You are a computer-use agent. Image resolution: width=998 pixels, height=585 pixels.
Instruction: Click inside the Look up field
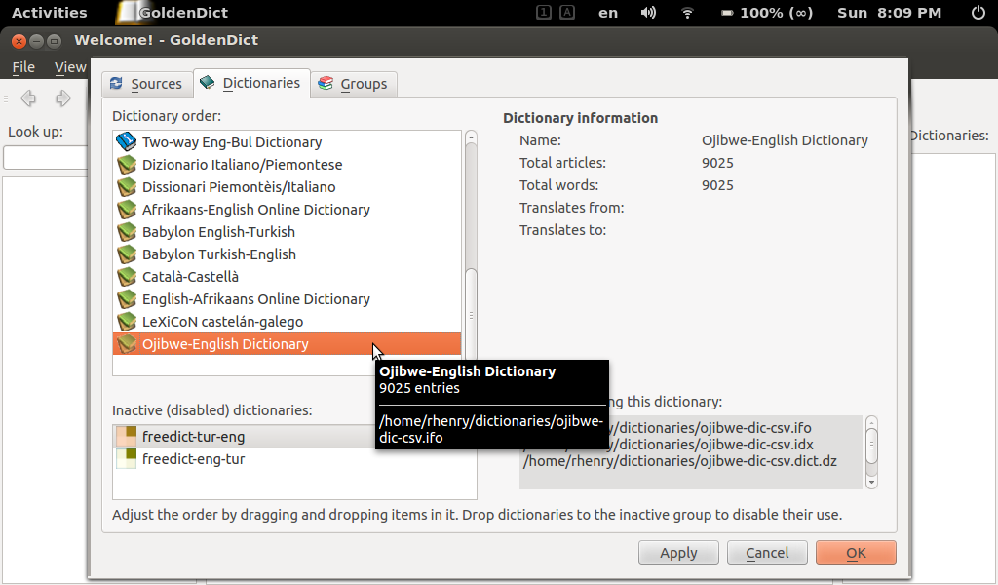tap(43, 157)
